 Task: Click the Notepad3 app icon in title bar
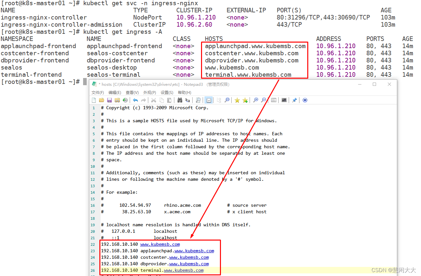[94, 84]
